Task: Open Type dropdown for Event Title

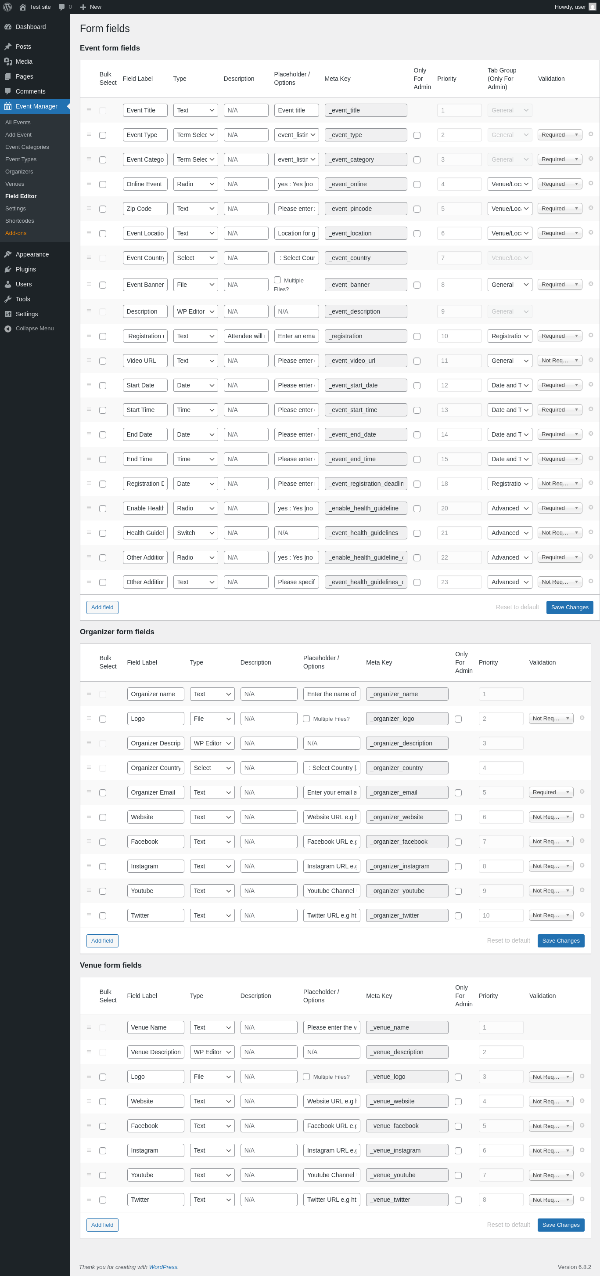Action: pos(196,110)
